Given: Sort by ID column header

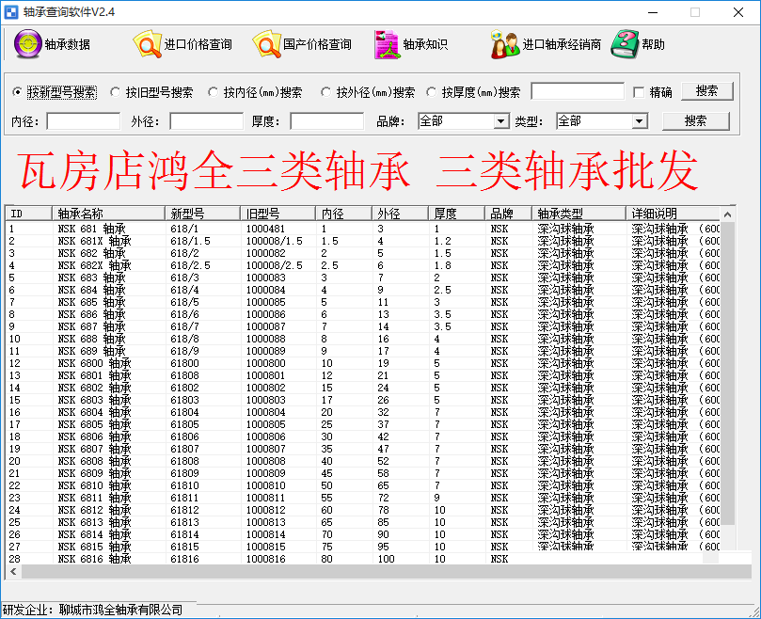Looking at the screenshot, I should pyautogui.click(x=28, y=214).
